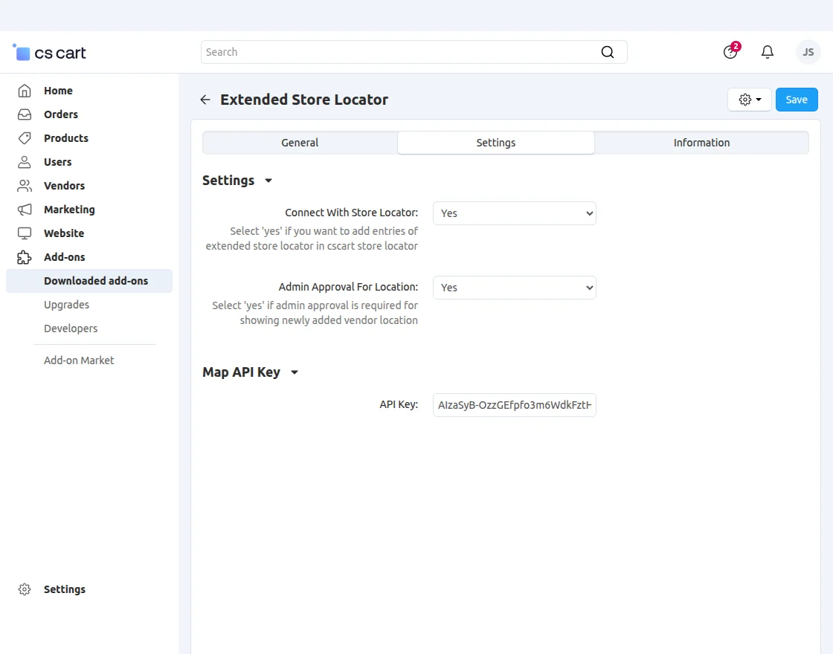833x654 pixels.
Task: Collapse the Map API Key section
Action: (x=294, y=372)
